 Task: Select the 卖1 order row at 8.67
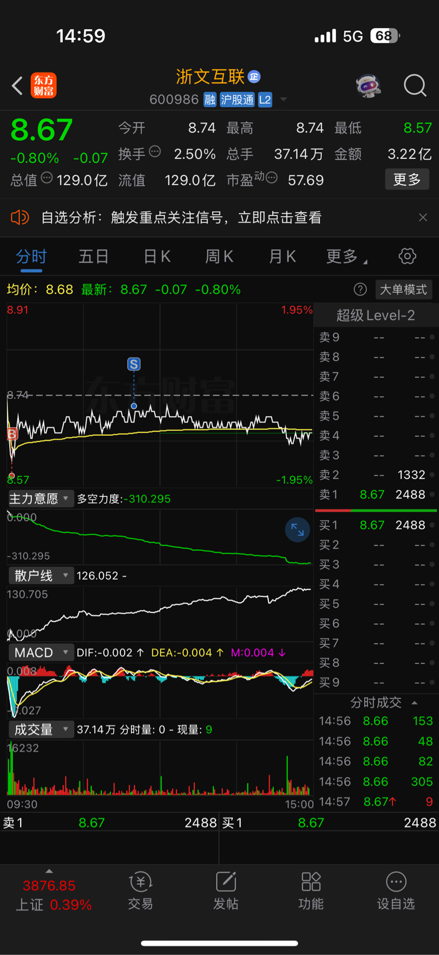click(376, 495)
